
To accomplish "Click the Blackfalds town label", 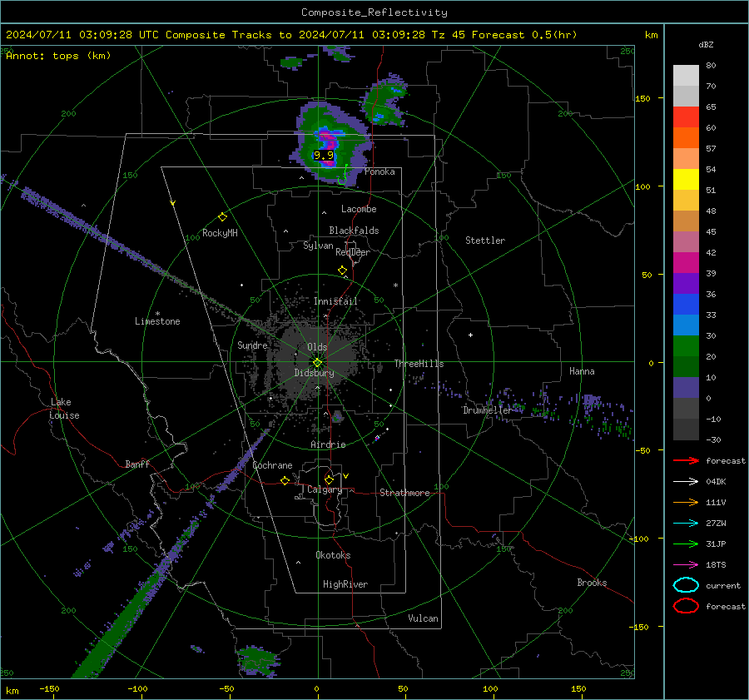I will point(354,231).
